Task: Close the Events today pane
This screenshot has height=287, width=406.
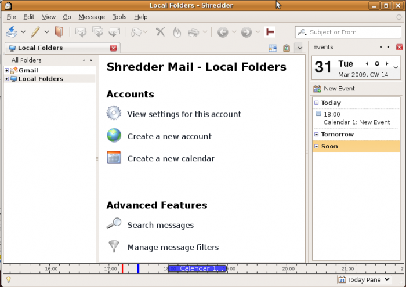Action: [399, 47]
